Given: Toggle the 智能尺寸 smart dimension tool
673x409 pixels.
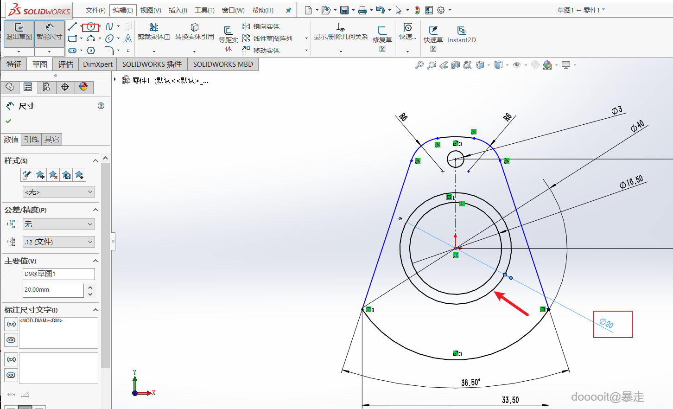Looking at the screenshot, I should [49, 32].
